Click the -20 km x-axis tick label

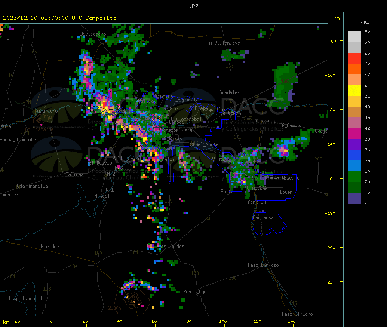pos(16,321)
